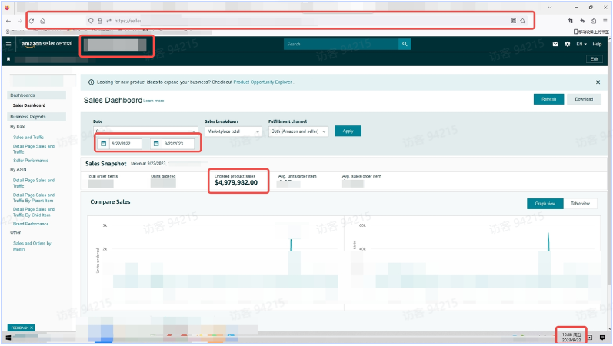Open the EN language dropdown
Image resolution: width=613 pixels, height=346 pixels.
point(581,44)
